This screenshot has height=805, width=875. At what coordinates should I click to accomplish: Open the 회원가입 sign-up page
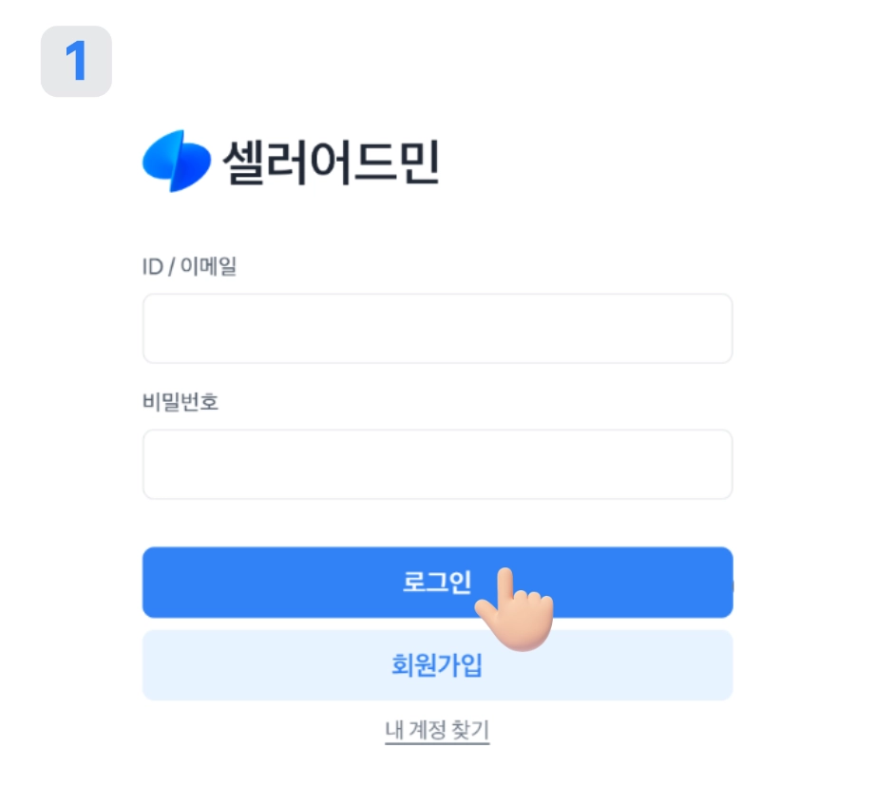pyautogui.click(x=437, y=665)
